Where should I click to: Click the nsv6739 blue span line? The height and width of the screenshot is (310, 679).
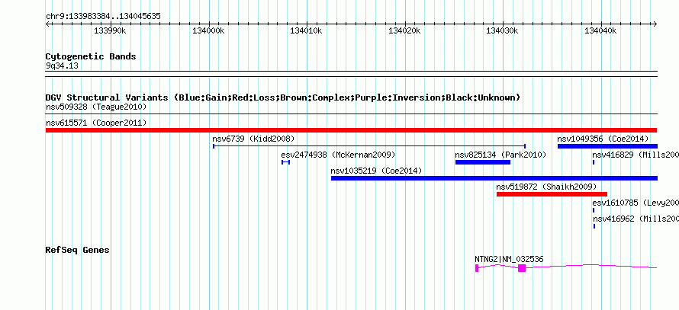click(369, 146)
